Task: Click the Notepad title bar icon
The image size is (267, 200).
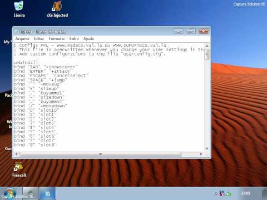Action: point(16,32)
